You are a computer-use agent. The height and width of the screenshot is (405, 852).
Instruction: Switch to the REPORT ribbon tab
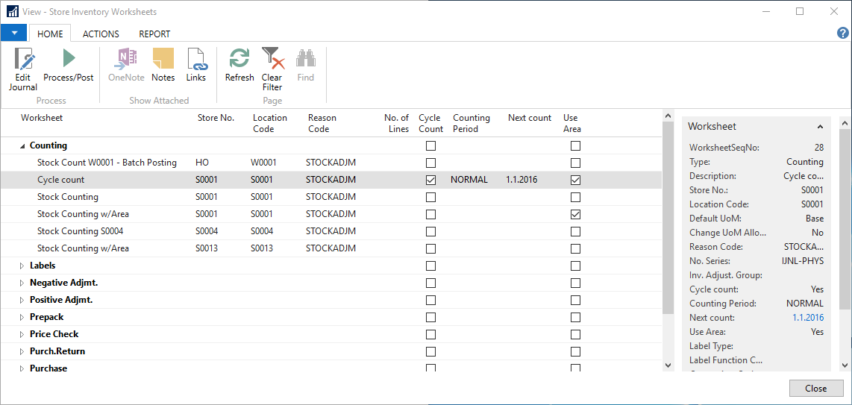point(154,34)
